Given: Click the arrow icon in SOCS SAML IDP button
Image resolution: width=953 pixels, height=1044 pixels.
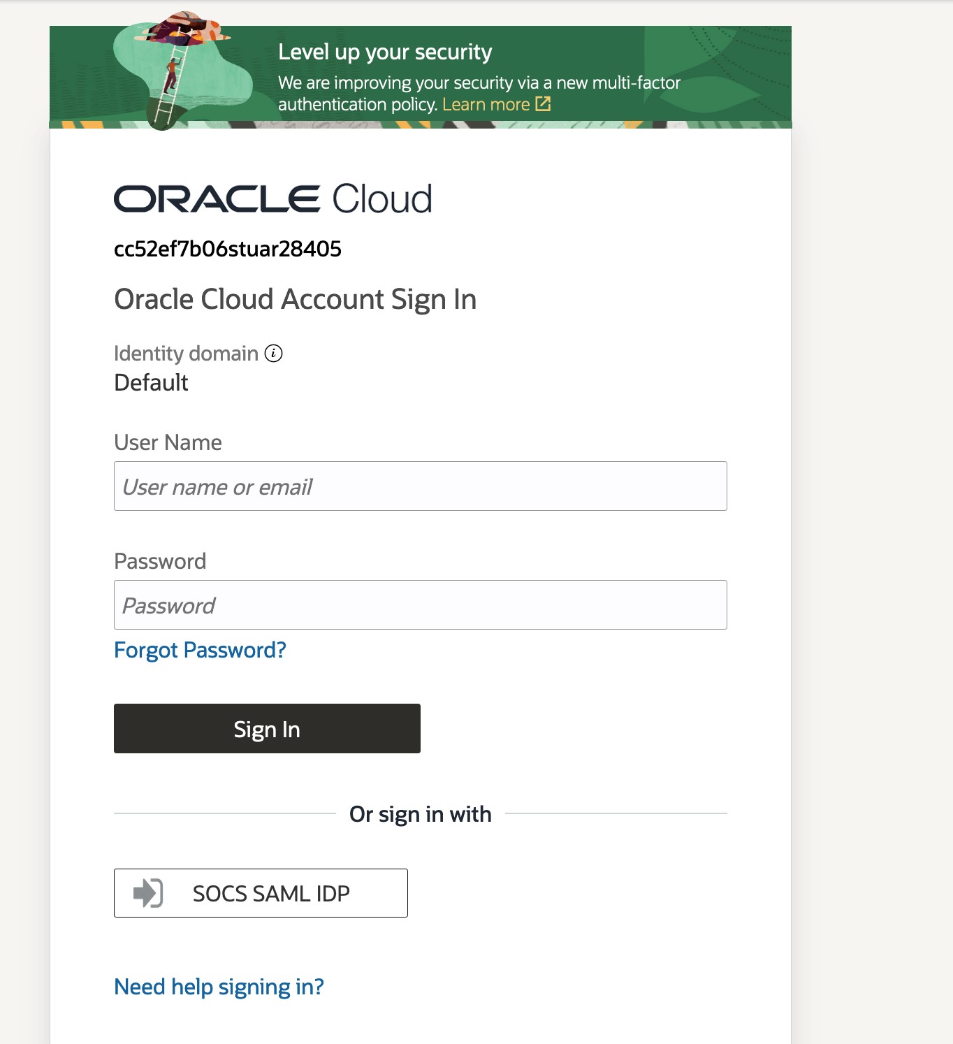Looking at the screenshot, I should pyautogui.click(x=148, y=893).
